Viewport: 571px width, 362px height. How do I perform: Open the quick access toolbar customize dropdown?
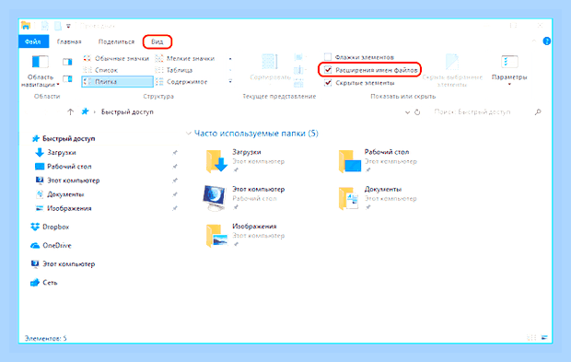(x=68, y=26)
